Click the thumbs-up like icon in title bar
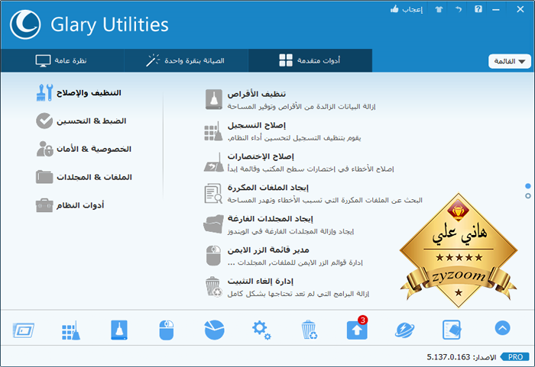 394,9
